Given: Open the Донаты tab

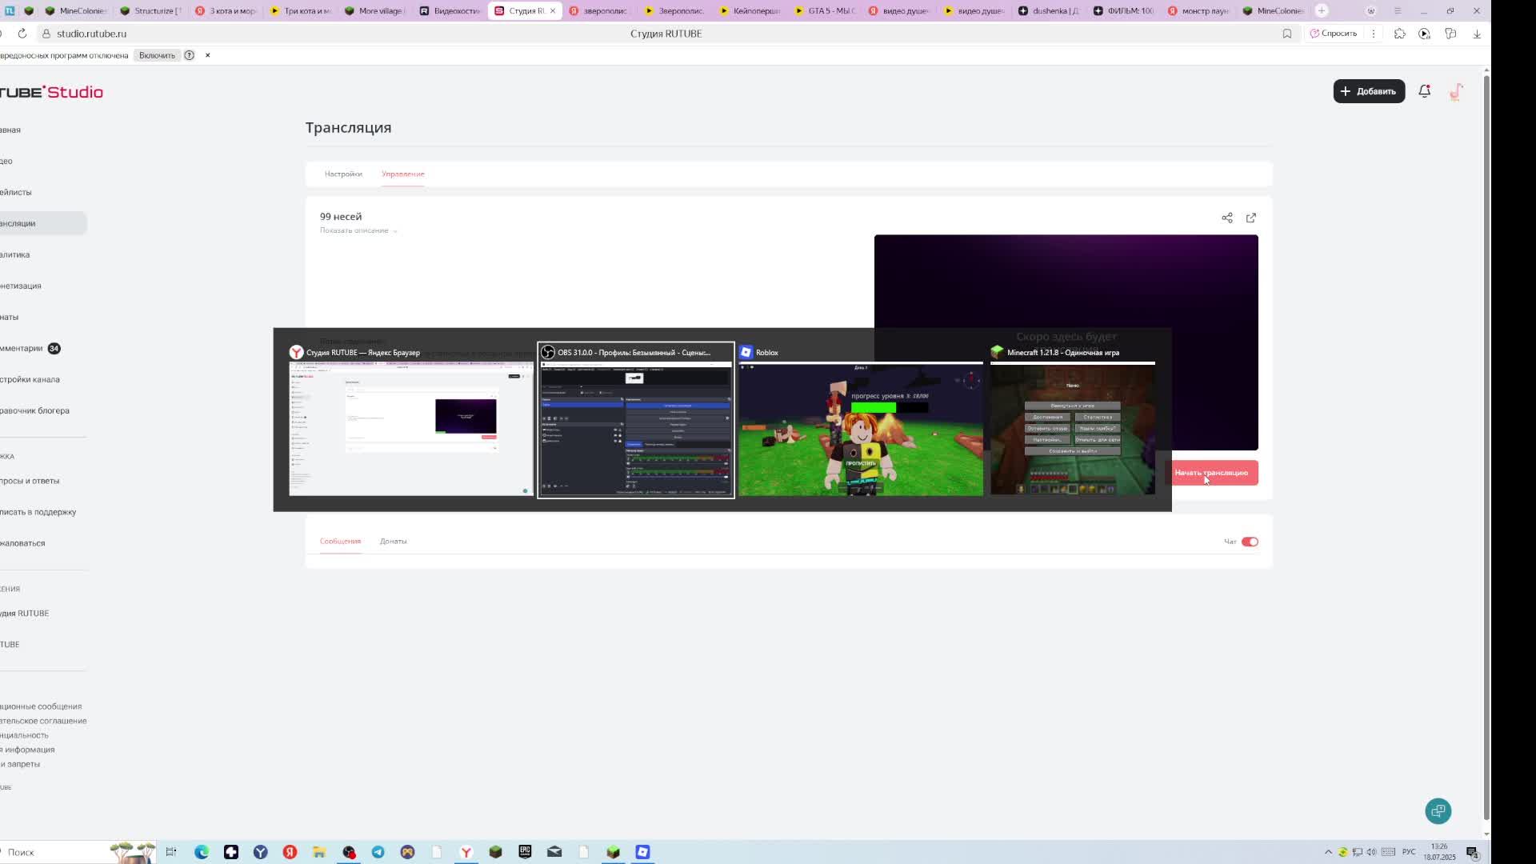Looking at the screenshot, I should [x=393, y=542].
